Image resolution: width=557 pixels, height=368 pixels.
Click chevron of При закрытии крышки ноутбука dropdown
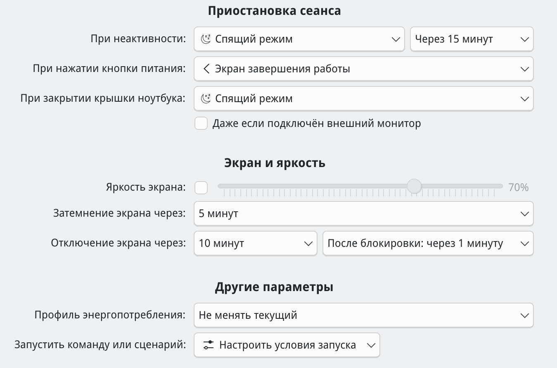(524, 99)
